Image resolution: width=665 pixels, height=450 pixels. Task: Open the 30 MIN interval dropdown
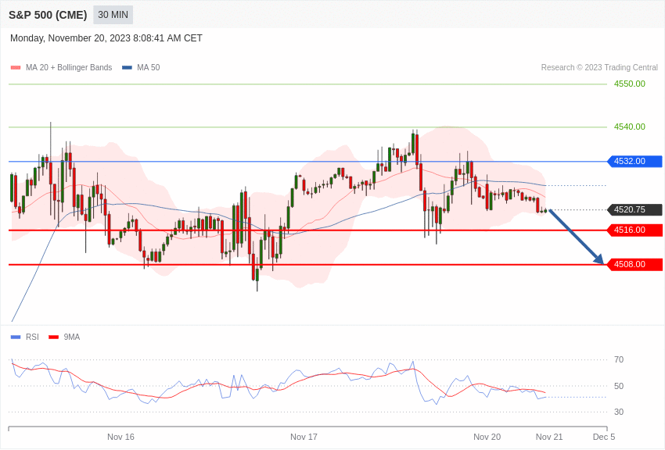[x=111, y=14]
